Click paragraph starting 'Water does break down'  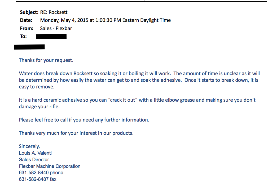tap(139, 80)
